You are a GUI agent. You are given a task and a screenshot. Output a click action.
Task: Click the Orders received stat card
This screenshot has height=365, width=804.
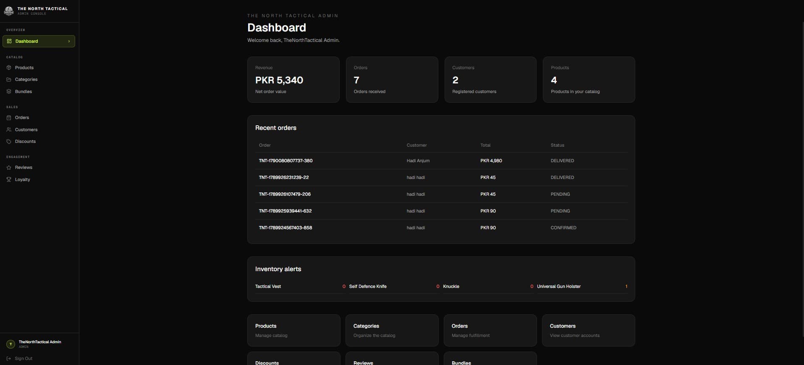click(392, 80)
